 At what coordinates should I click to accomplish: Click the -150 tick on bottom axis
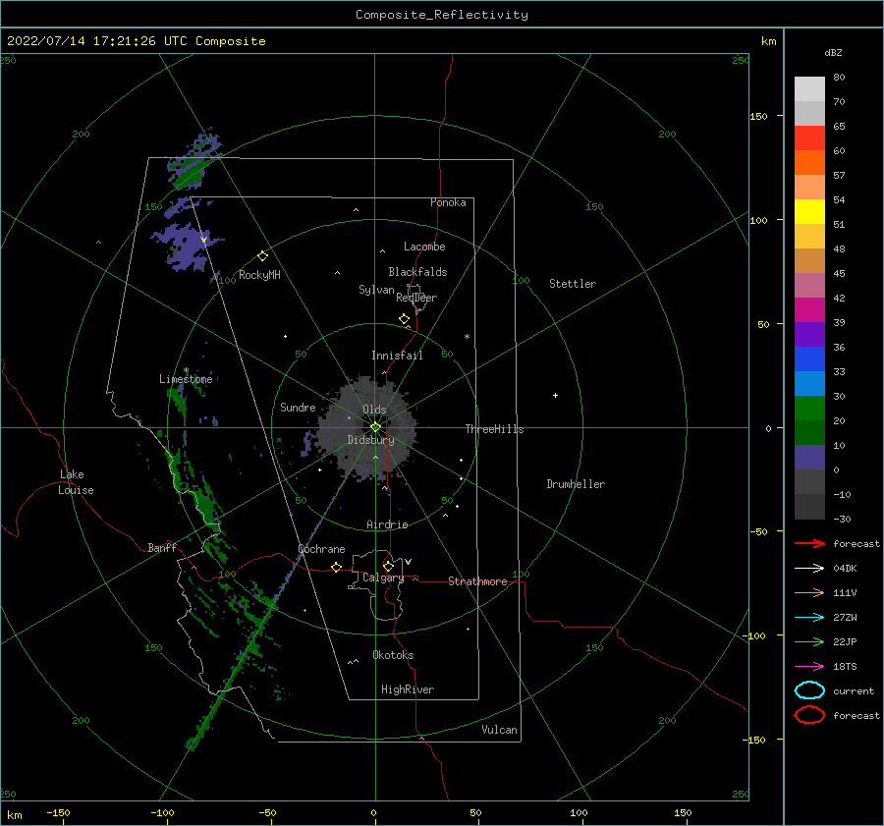(x=58, y=812)
